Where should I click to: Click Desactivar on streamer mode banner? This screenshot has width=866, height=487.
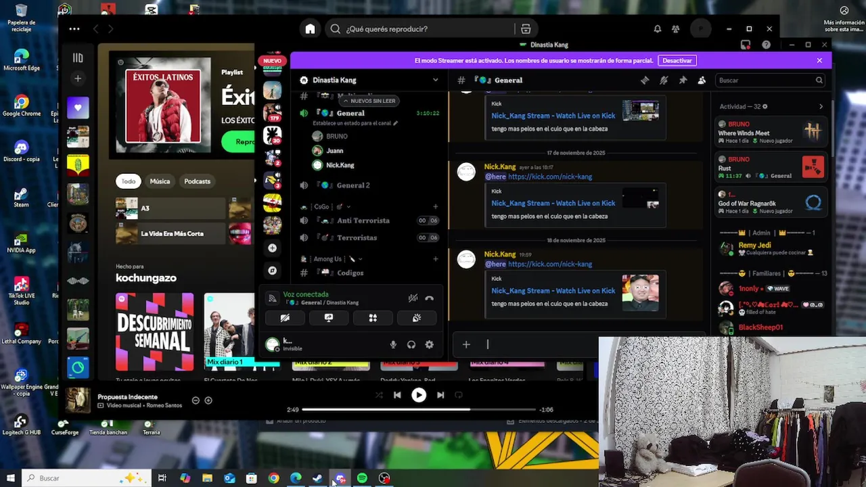pyautogui.click(x=677, y=60)
